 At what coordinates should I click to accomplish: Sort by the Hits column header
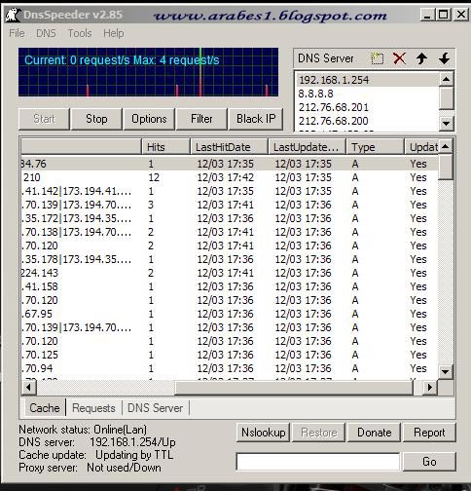[165, 147]
